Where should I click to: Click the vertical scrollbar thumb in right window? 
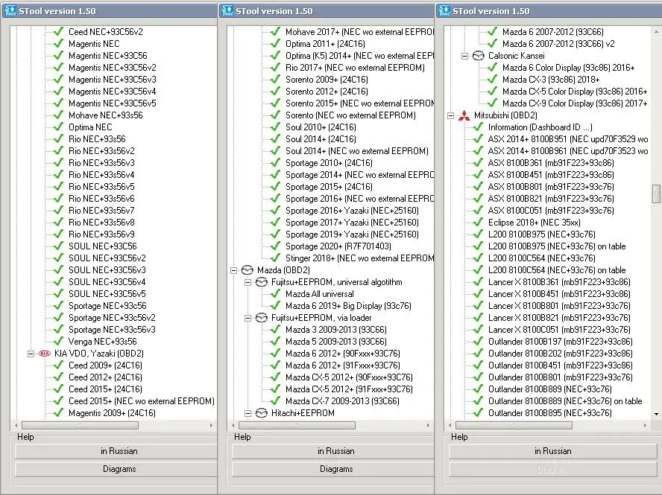pyautogui.click(x=656, y=194)
